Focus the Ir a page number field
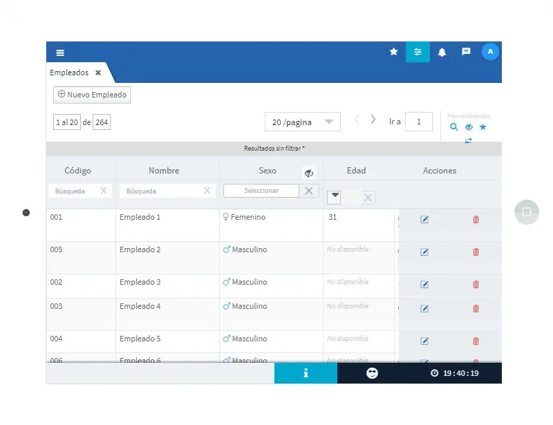 419,122
